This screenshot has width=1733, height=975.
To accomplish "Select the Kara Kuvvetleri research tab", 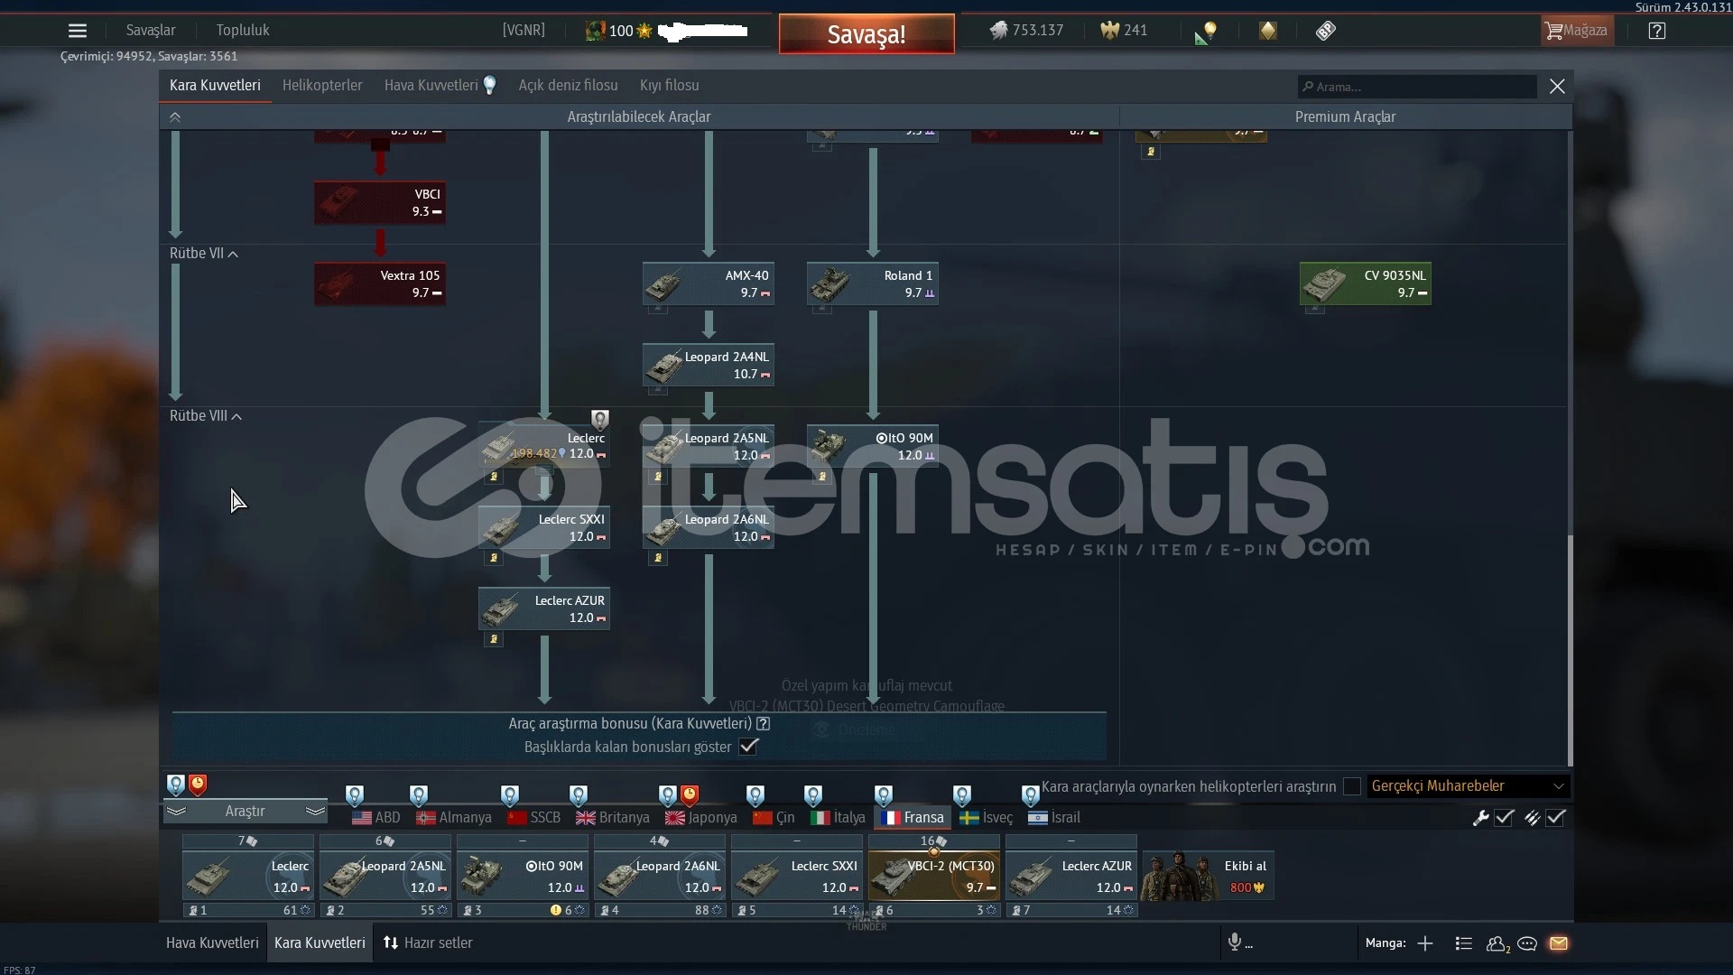I will (215, 86).
